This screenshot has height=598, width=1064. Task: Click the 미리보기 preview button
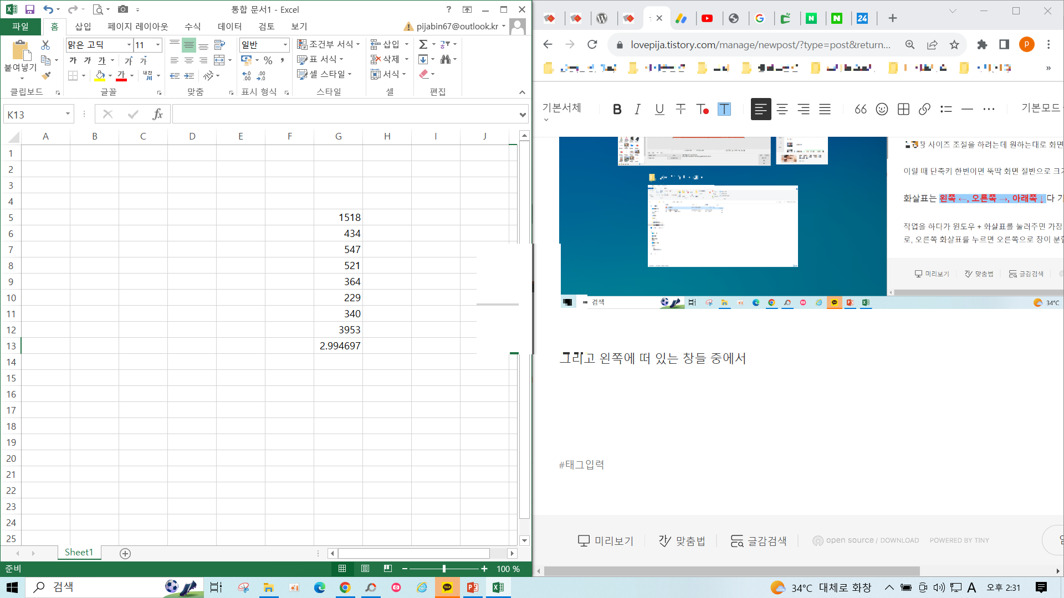point(606,540)
